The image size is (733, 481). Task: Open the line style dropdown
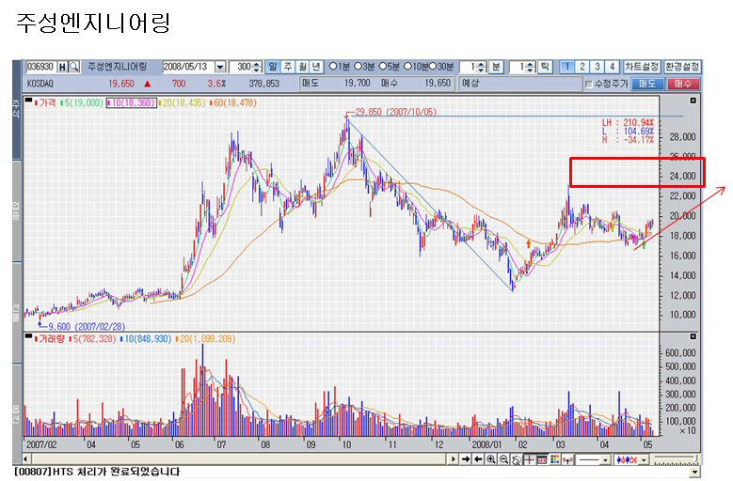605,459
